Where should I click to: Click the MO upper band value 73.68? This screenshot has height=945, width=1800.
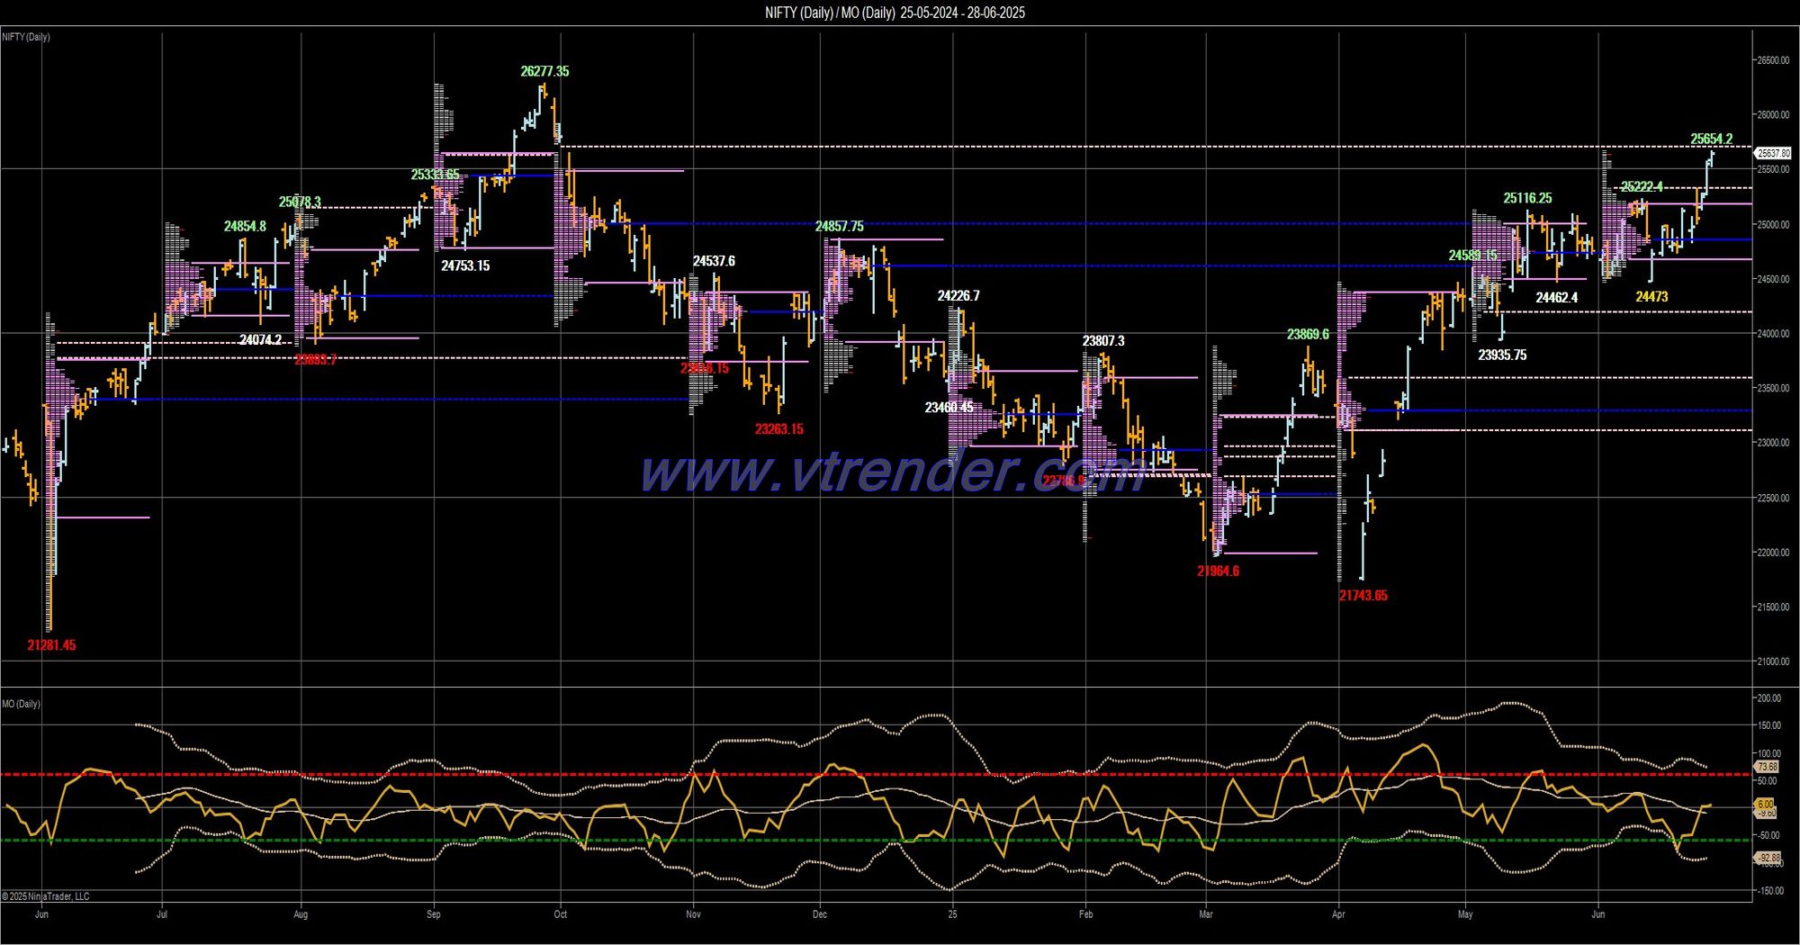coord(1768,767)
